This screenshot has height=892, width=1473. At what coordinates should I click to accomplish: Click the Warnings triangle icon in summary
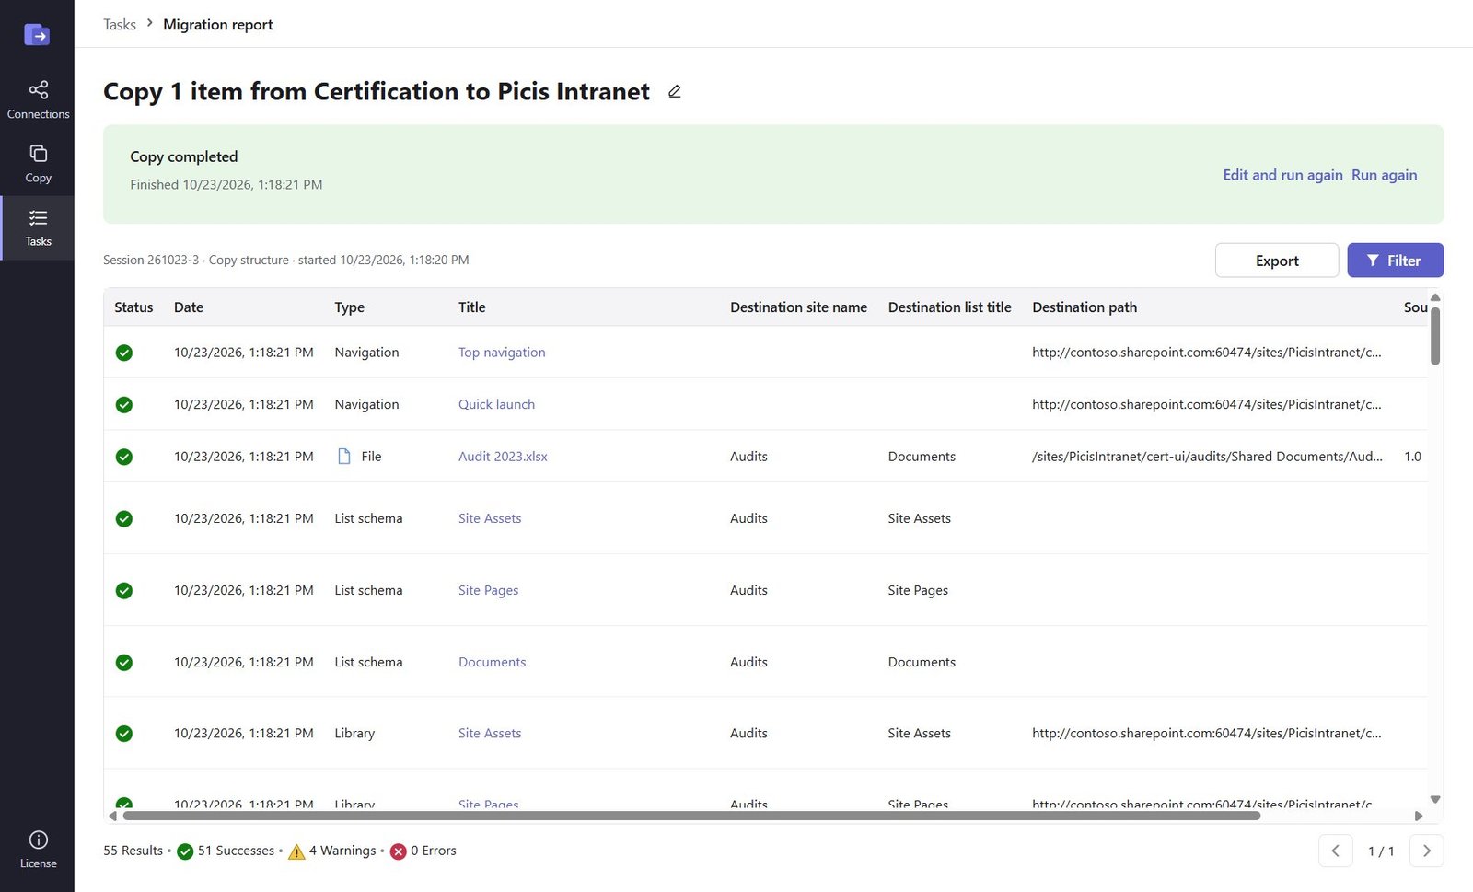296,851
